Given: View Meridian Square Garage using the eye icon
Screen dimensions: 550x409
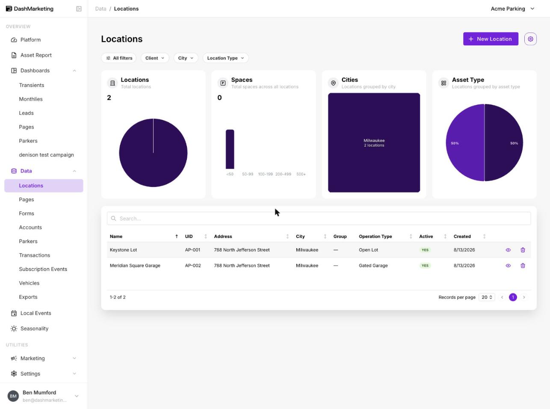Looking at the screenshot, I should tap(508, 266).
